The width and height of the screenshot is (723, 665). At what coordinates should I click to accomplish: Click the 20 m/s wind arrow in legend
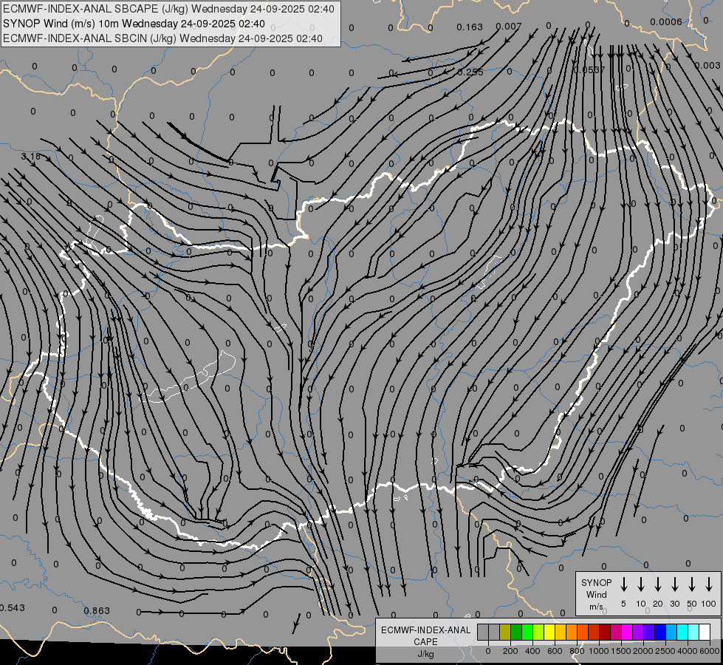click(657, 584)
